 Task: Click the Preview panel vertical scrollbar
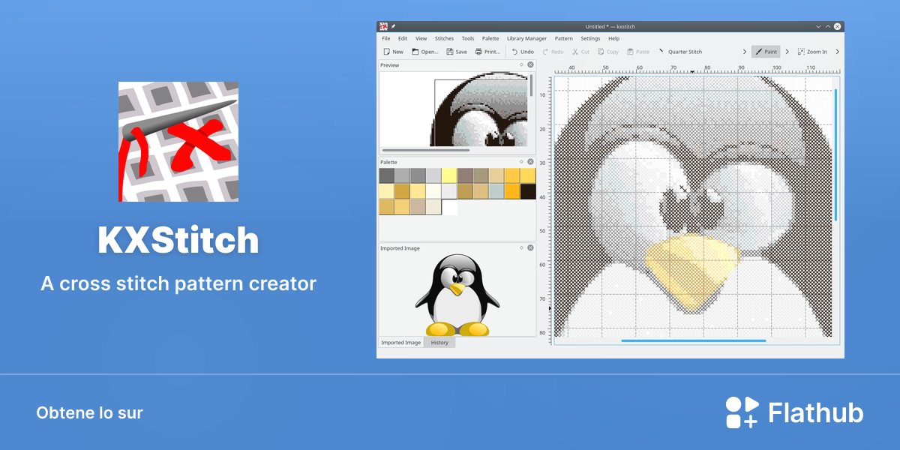[532, 85]
